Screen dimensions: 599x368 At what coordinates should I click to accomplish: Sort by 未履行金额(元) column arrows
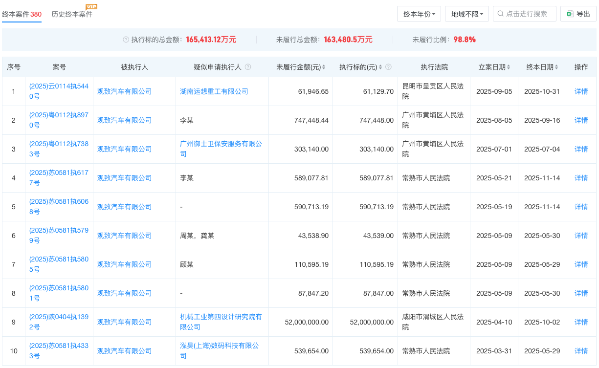click(324, 67)
